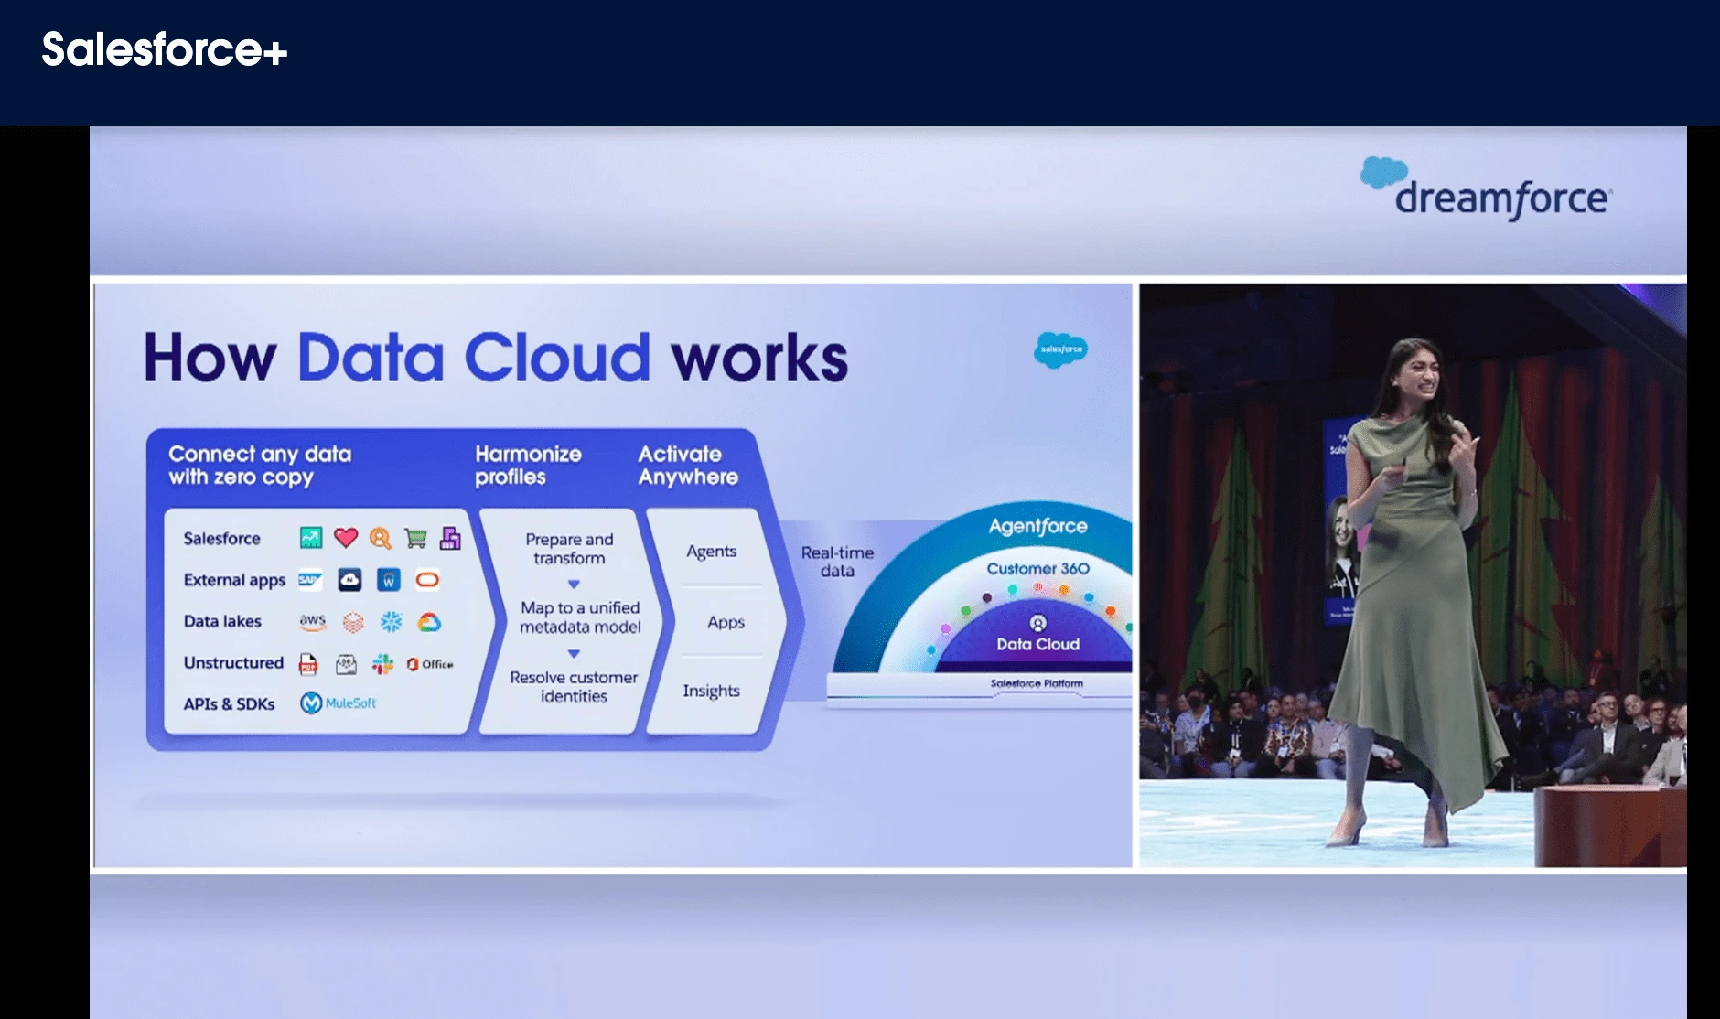Click the heart icon in the Salesforce row
This screenshot has width=1720, height=1019.
pyautogui.click(x=346, y=538)
